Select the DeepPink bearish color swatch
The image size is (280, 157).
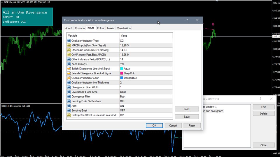pyautogui.click(x=122, y=73)
